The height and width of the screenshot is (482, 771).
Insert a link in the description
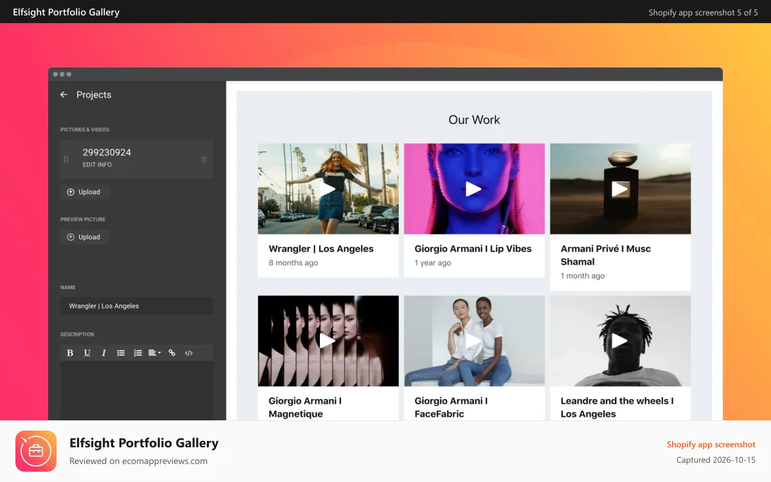[x=172, y=353]
